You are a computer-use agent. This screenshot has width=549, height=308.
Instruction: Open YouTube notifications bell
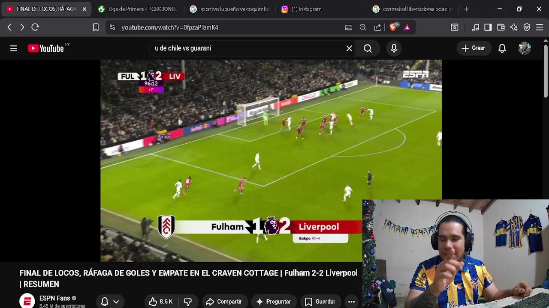(x=502, y=48)
